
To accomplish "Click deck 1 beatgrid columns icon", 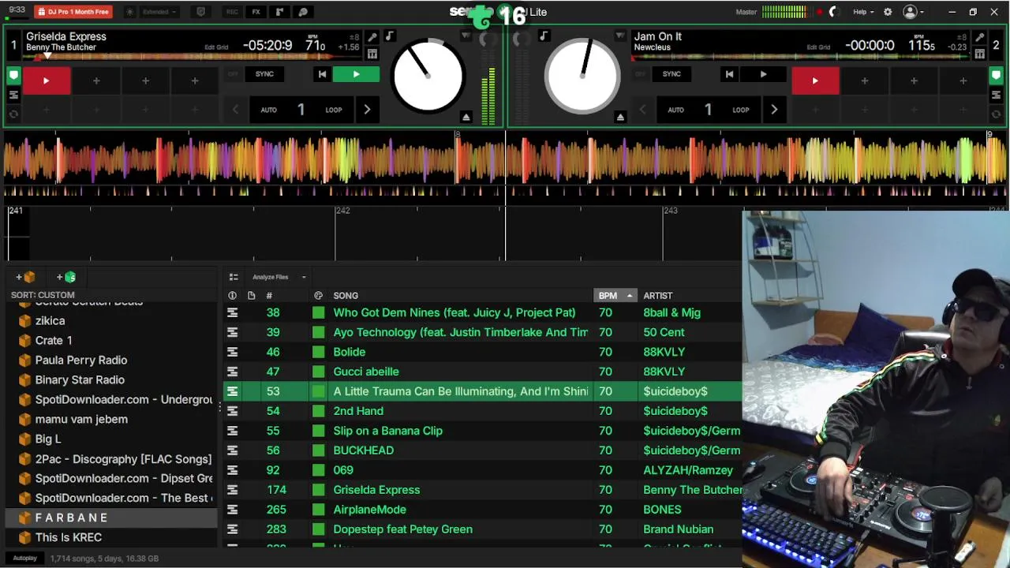I will [372, 54].
